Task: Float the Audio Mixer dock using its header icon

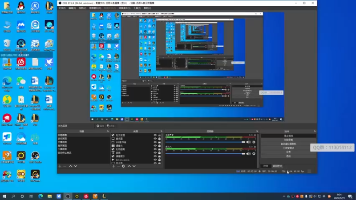Action: click(257, 131)
